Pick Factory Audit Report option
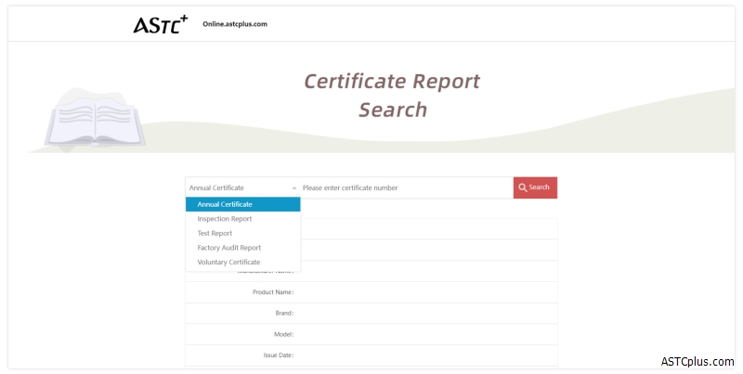 (x=228, y=248)
